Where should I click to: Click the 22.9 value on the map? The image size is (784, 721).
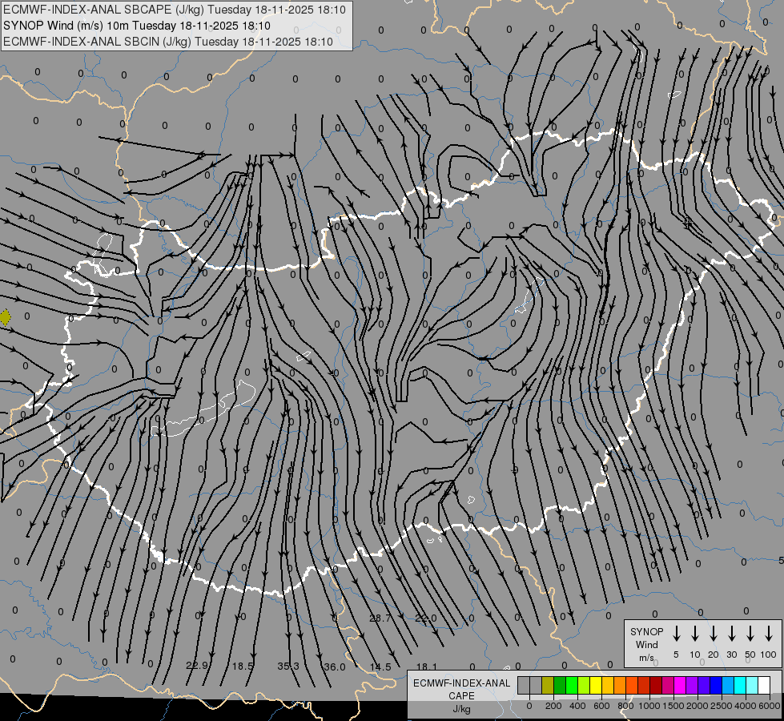coord(196,666)
